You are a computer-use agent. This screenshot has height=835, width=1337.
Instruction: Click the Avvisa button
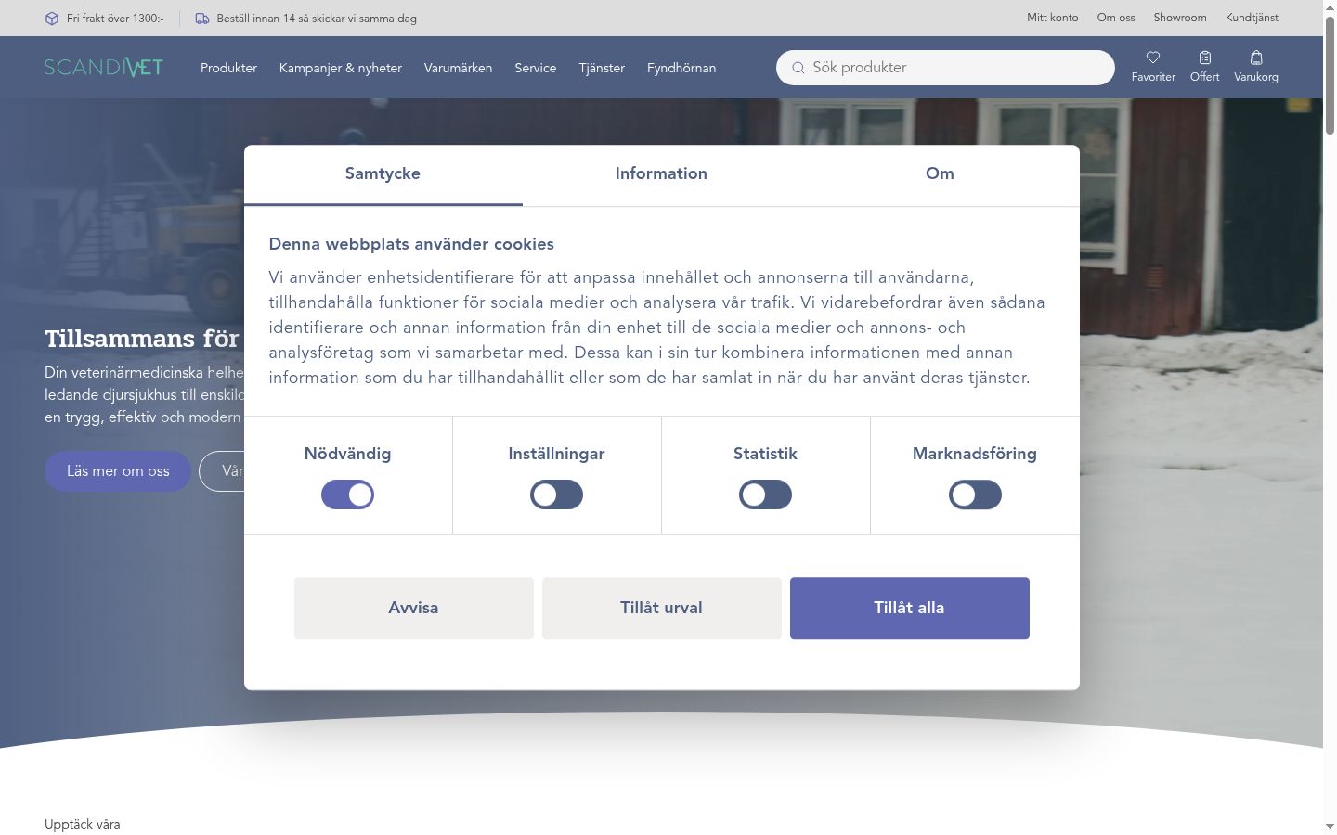click(x=414, y=608)
